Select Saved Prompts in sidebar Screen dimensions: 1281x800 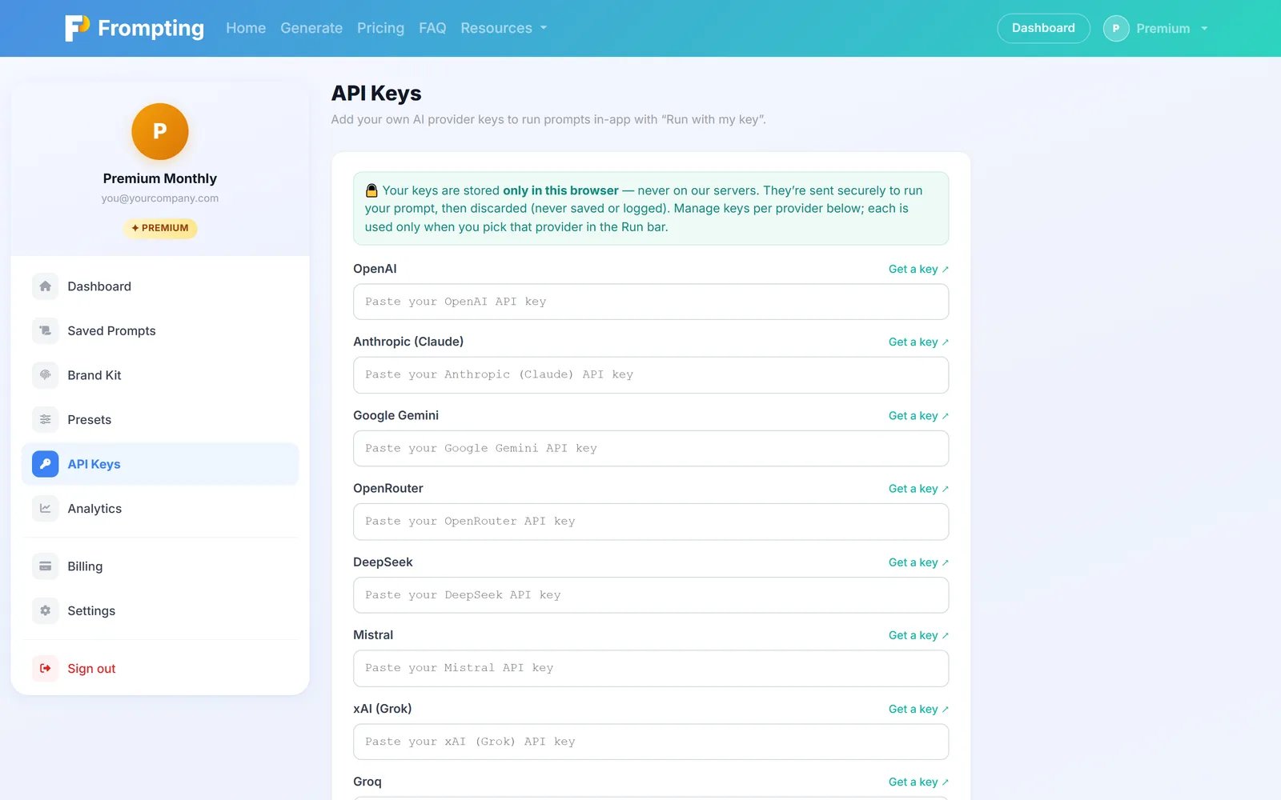point(160,330)
